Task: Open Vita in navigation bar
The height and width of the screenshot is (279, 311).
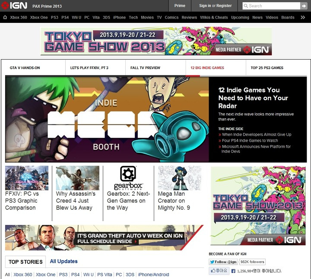Action: tap(96, 17)
